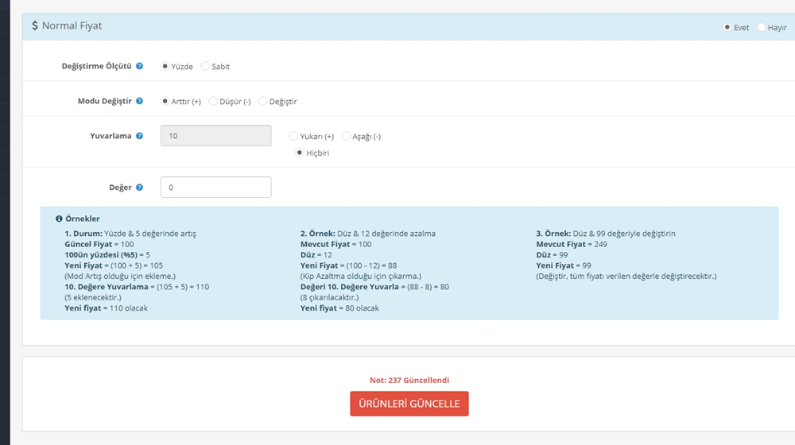795x445 pixels.
Task: Select Düşür (-) mode
Action: coord(213,101)
